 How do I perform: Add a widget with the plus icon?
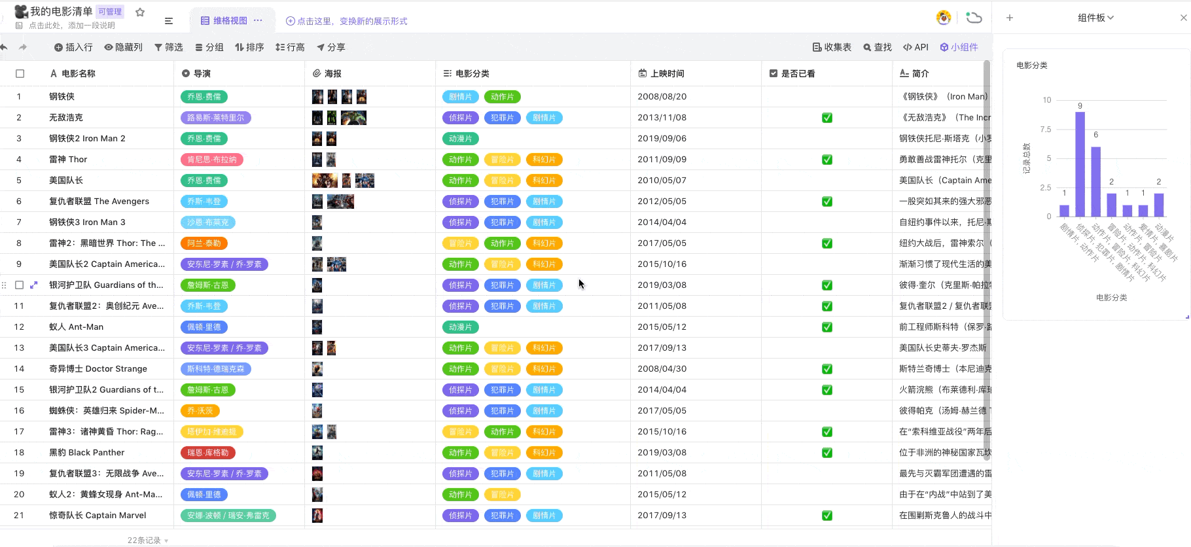[1010, 18]
